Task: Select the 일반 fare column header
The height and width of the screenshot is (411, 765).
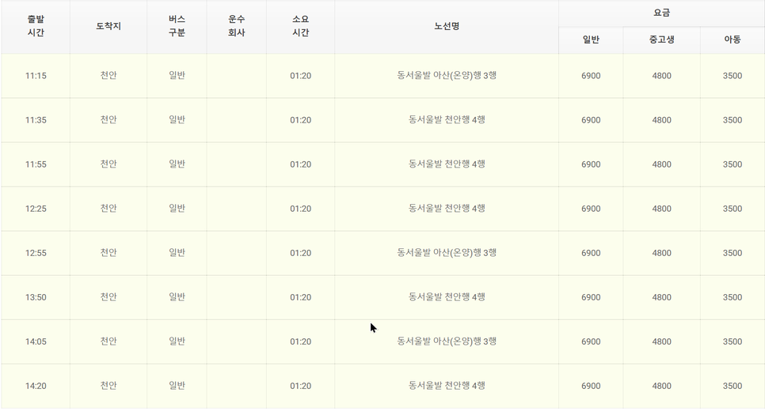Action: 591,40
